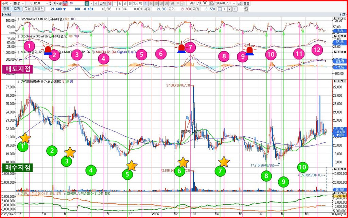The width and height of the screenshot is (348, 218).
Task: Switch to the 구성 tab
Action: (x=28, y=9)
